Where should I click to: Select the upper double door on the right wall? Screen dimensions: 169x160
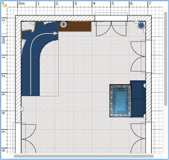point(142,56)
